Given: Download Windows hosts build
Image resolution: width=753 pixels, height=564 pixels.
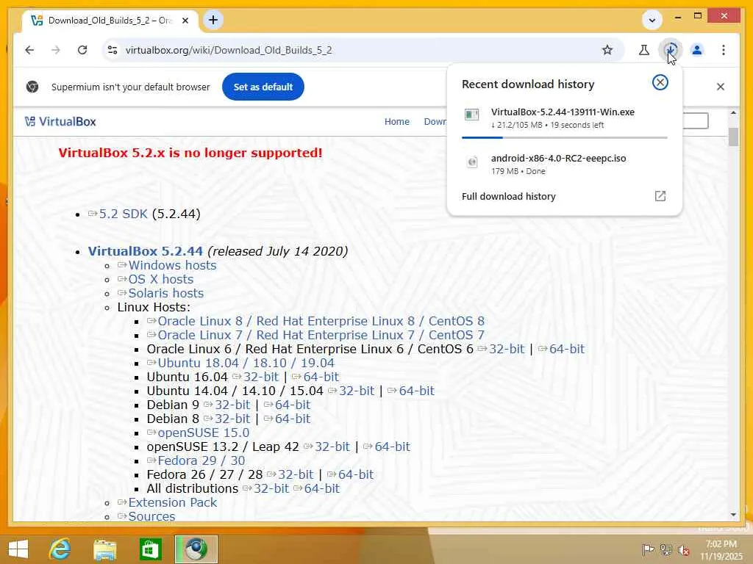Looking at the screenshot, I should pos(172,265).
